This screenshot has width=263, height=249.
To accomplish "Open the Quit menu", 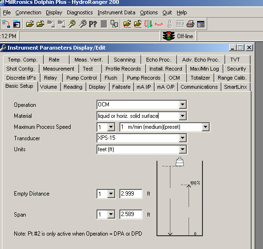I will click(x=167, y=12).
